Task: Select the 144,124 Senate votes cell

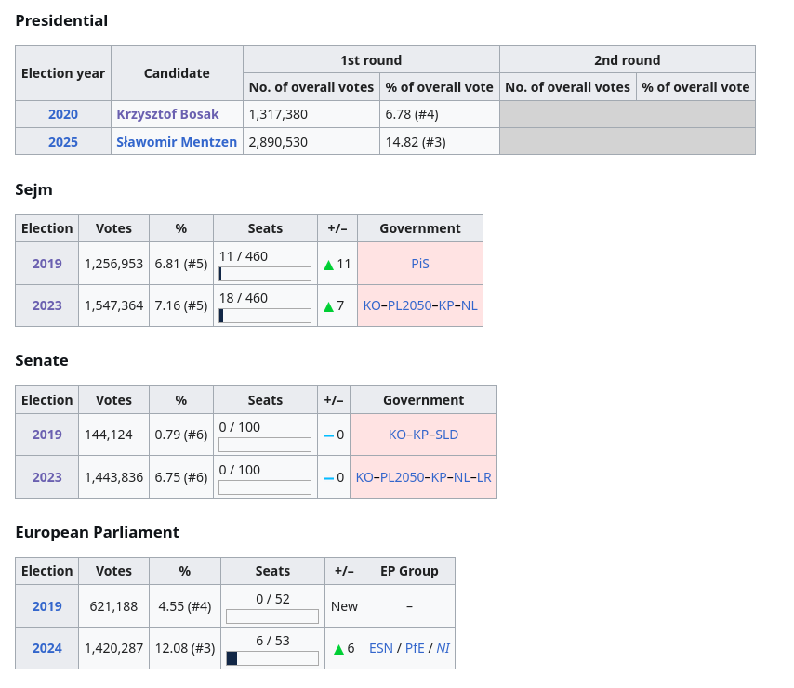Action: tap(114, 435)
